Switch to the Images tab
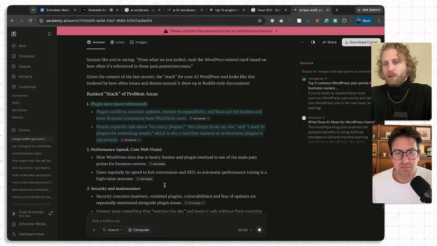Screen dimensions: 437x246 pos(138,42)
